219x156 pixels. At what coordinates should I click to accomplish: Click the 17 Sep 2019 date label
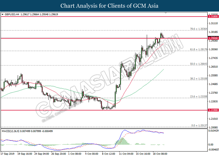[x=8, y=154]
